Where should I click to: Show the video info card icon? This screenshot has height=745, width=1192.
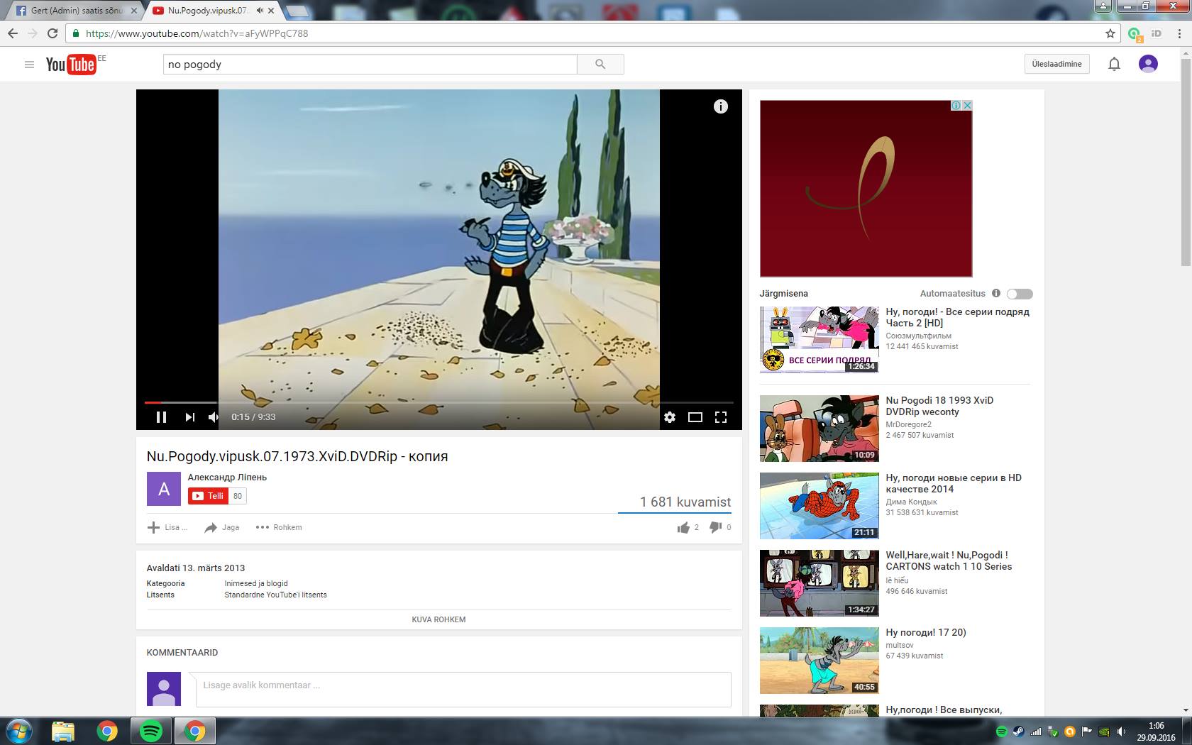click(720, 106)
